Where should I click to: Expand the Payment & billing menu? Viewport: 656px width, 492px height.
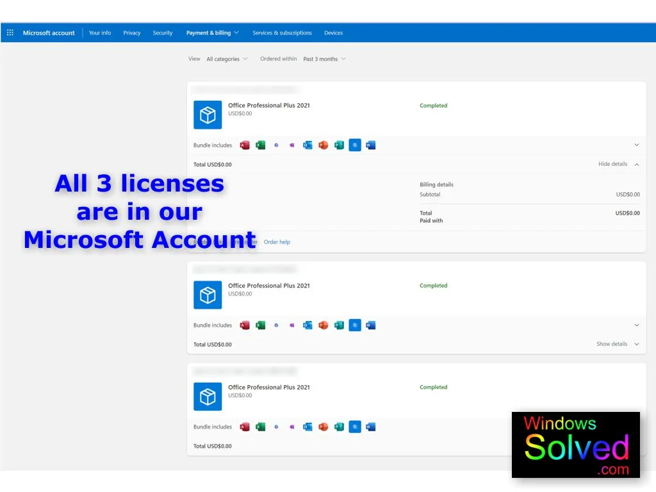coord(213,33)
